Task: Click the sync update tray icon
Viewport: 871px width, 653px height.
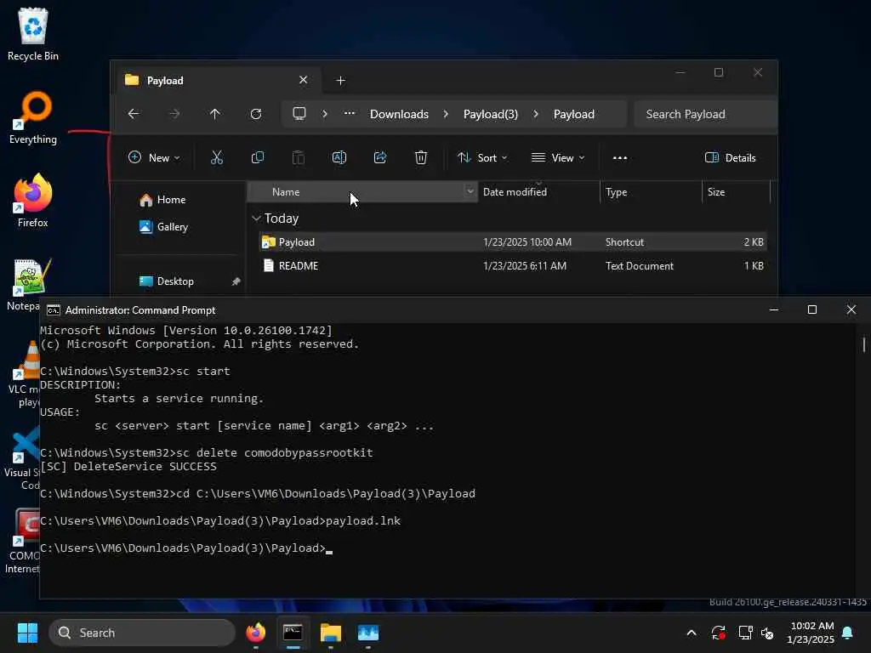Action: (718, 633)
